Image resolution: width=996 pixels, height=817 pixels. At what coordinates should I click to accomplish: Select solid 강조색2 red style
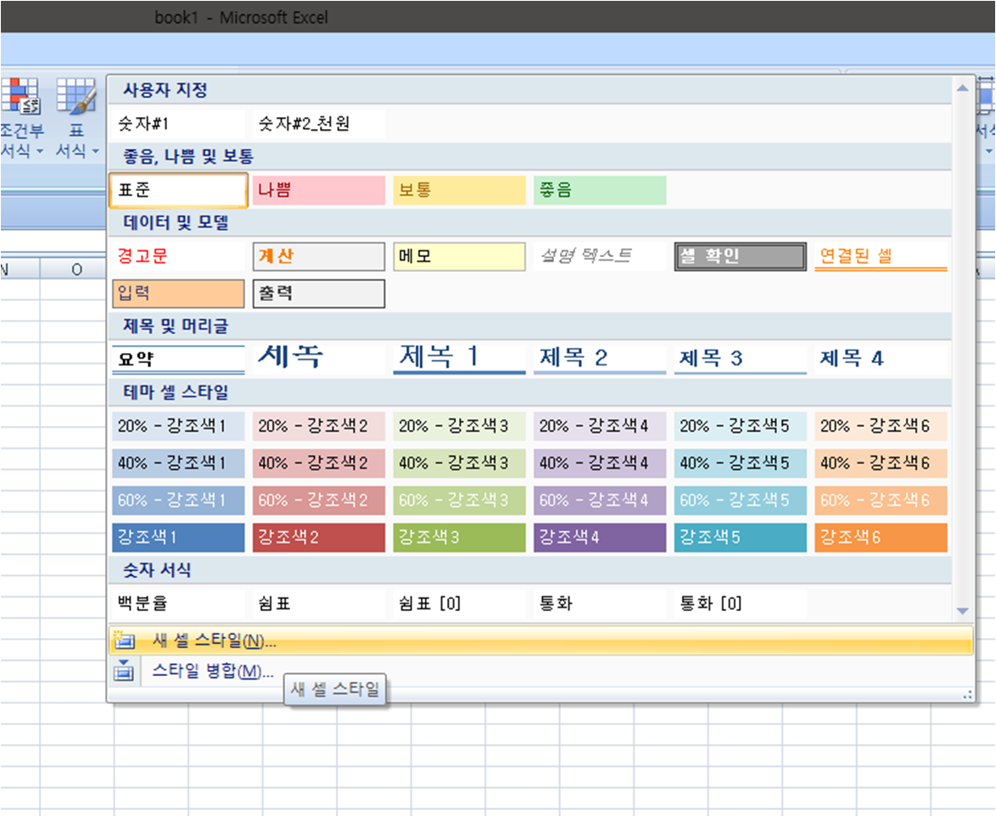[318, 538]
